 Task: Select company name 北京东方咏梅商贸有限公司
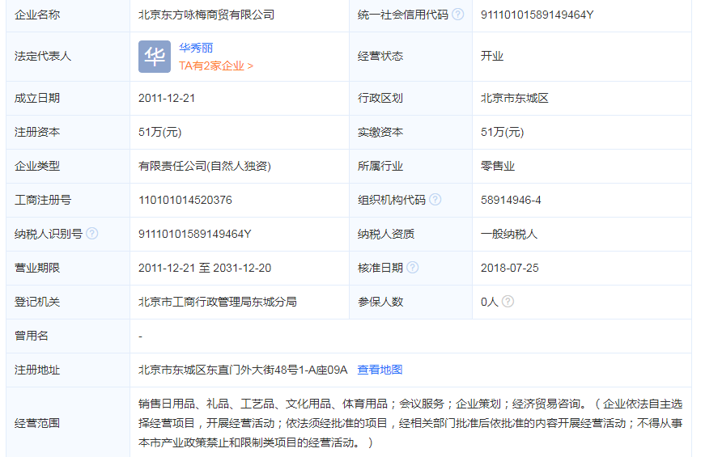click(x=206, y=15)
